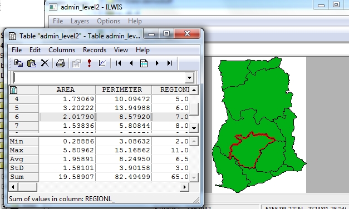Jump to last record arrow icon
Screen dimensions: 349x209
coord(170,63)
